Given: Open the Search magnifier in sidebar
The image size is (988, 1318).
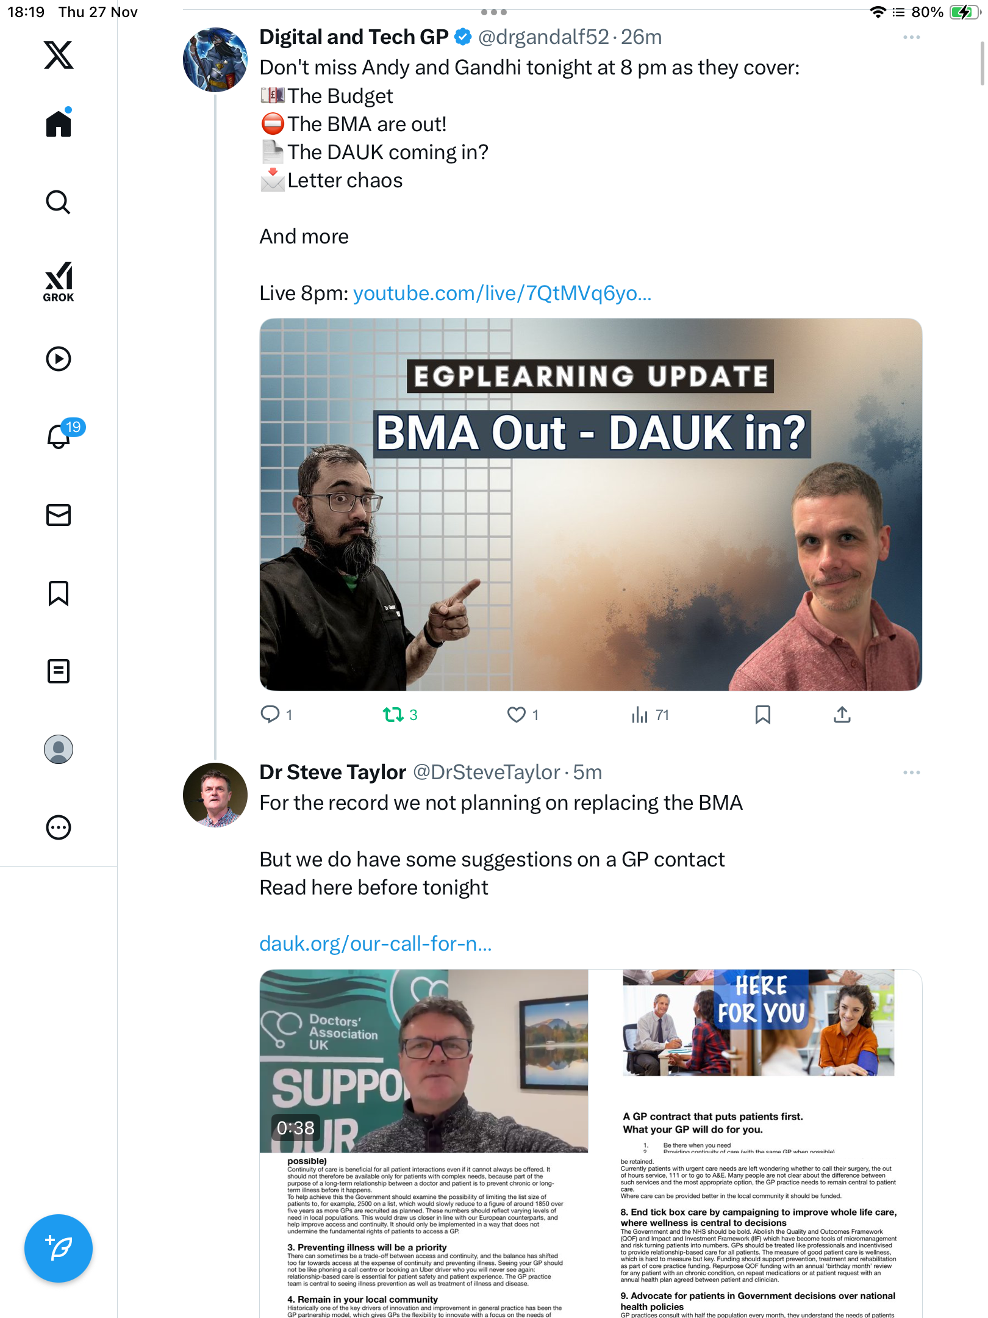Looking at the screenshot, I should click(x=59, y=202).
